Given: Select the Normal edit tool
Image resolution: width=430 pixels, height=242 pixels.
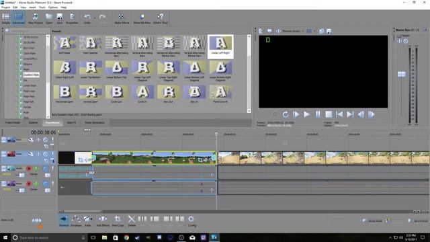Looking at the screenshot, I should (64, 221).
